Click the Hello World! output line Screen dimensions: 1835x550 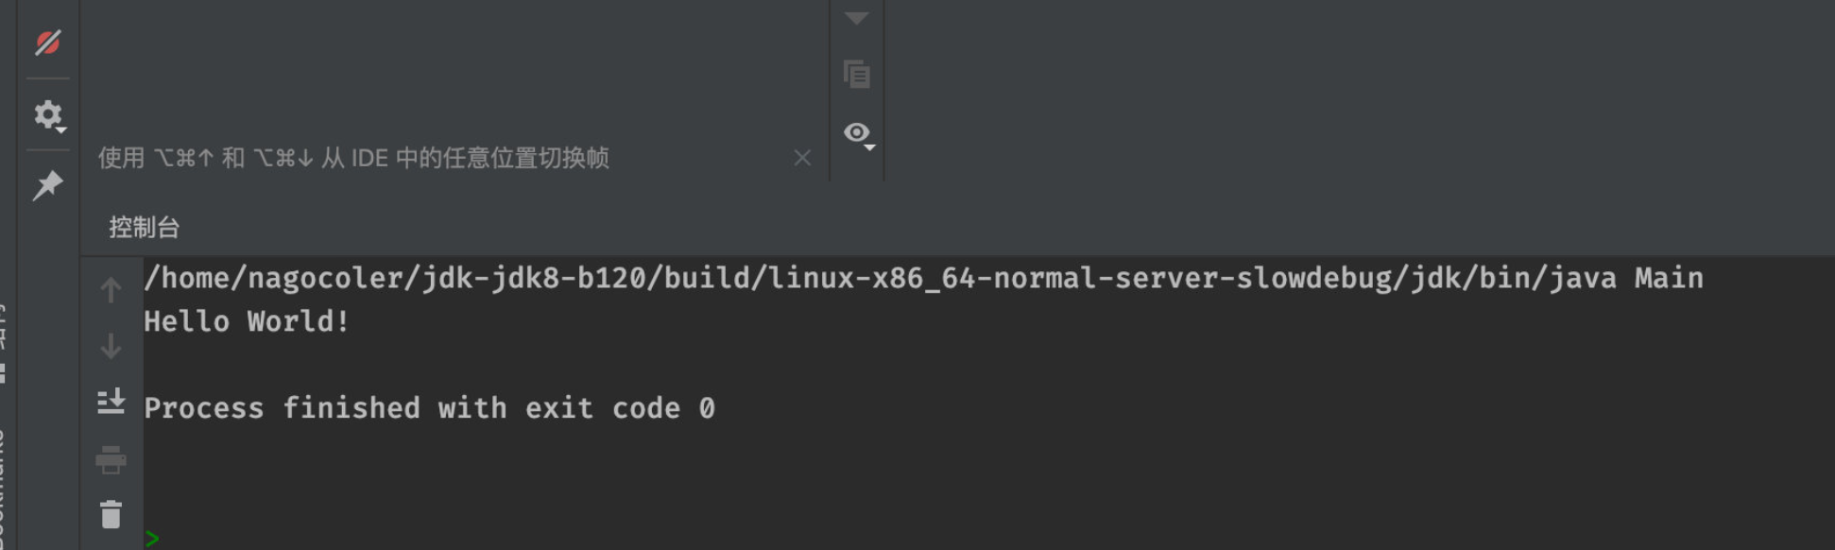click(247, 321)
